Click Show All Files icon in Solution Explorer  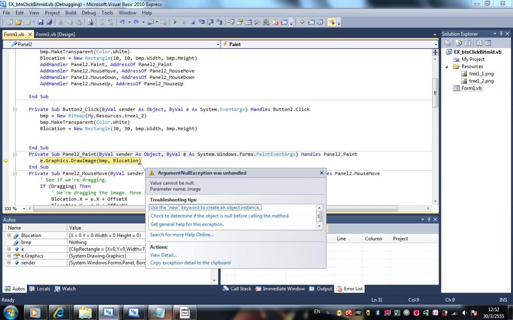[x=458, y=43]
